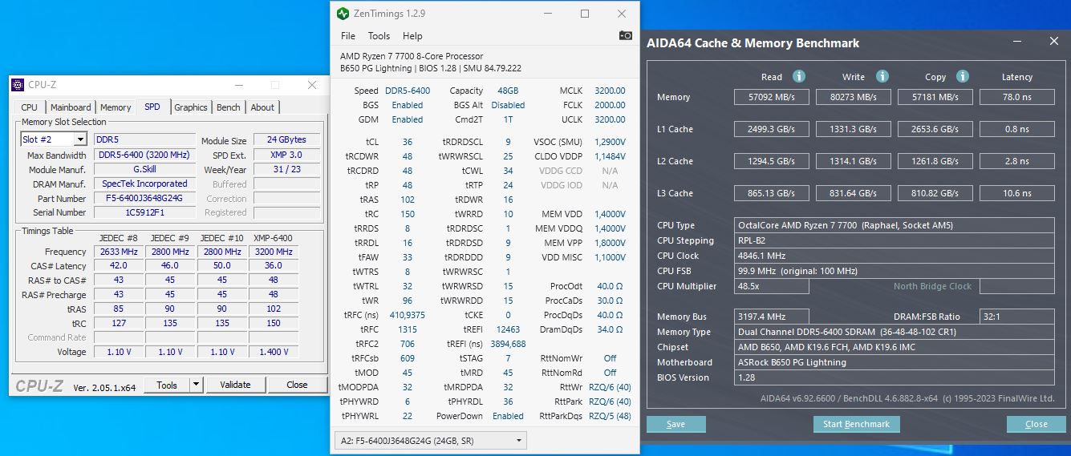Open the A2 memory module selector dropdown
The width and height of the screenshot is (1071, 456).
coord(432,440)
